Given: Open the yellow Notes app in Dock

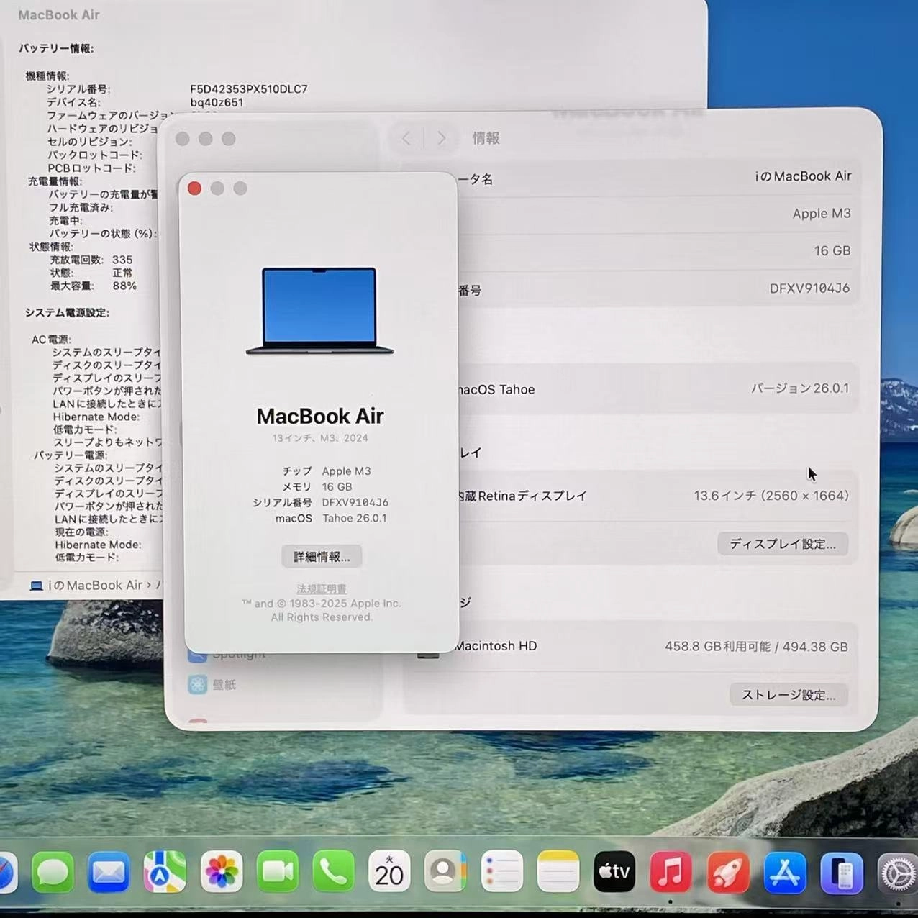Looking at the screenshot, I should coord(558,872).
